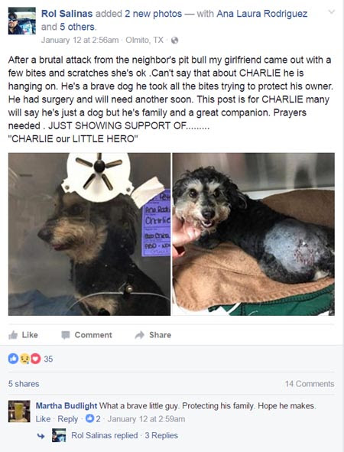
Task: View the 5 shares list
Action: coord(24,384)
